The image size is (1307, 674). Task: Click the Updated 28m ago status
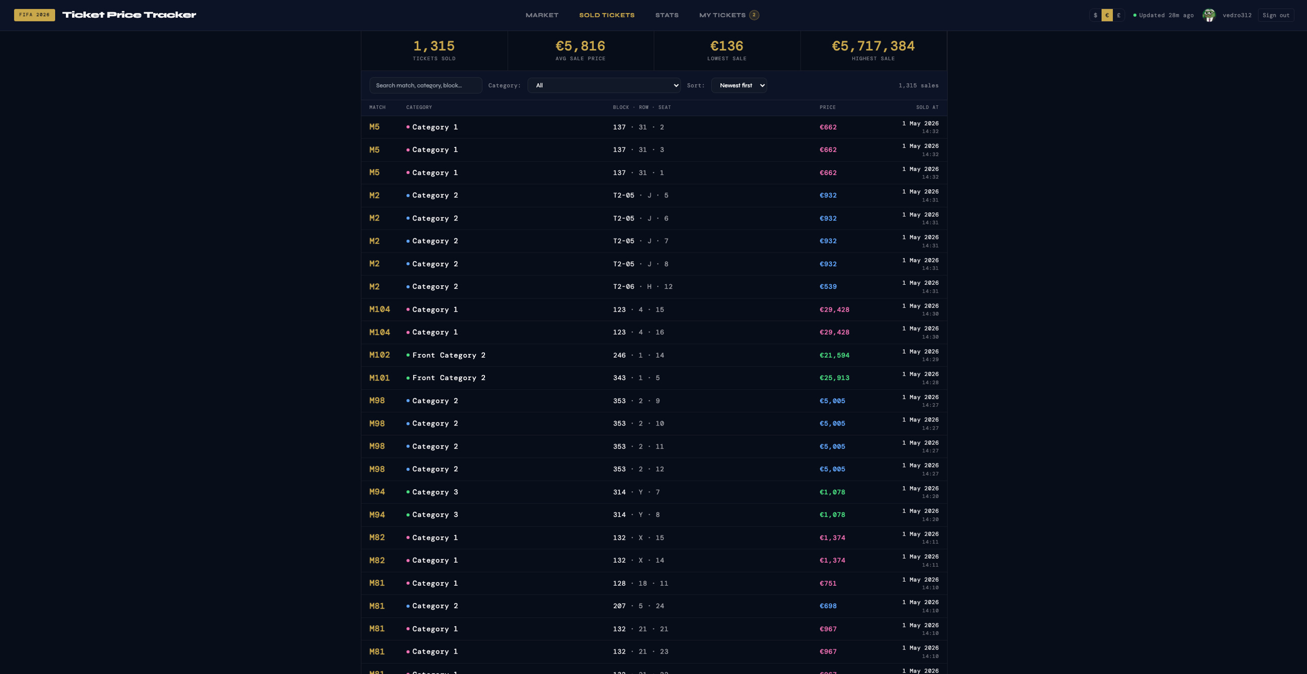point(1163,15)
